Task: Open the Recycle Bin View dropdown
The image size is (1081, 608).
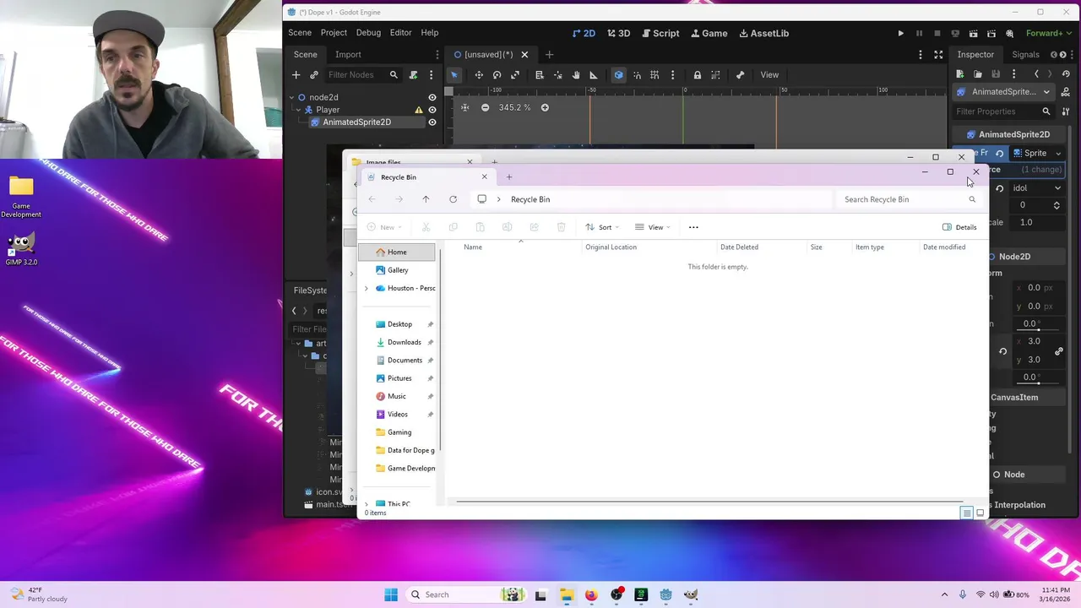Action: (652, 227)
